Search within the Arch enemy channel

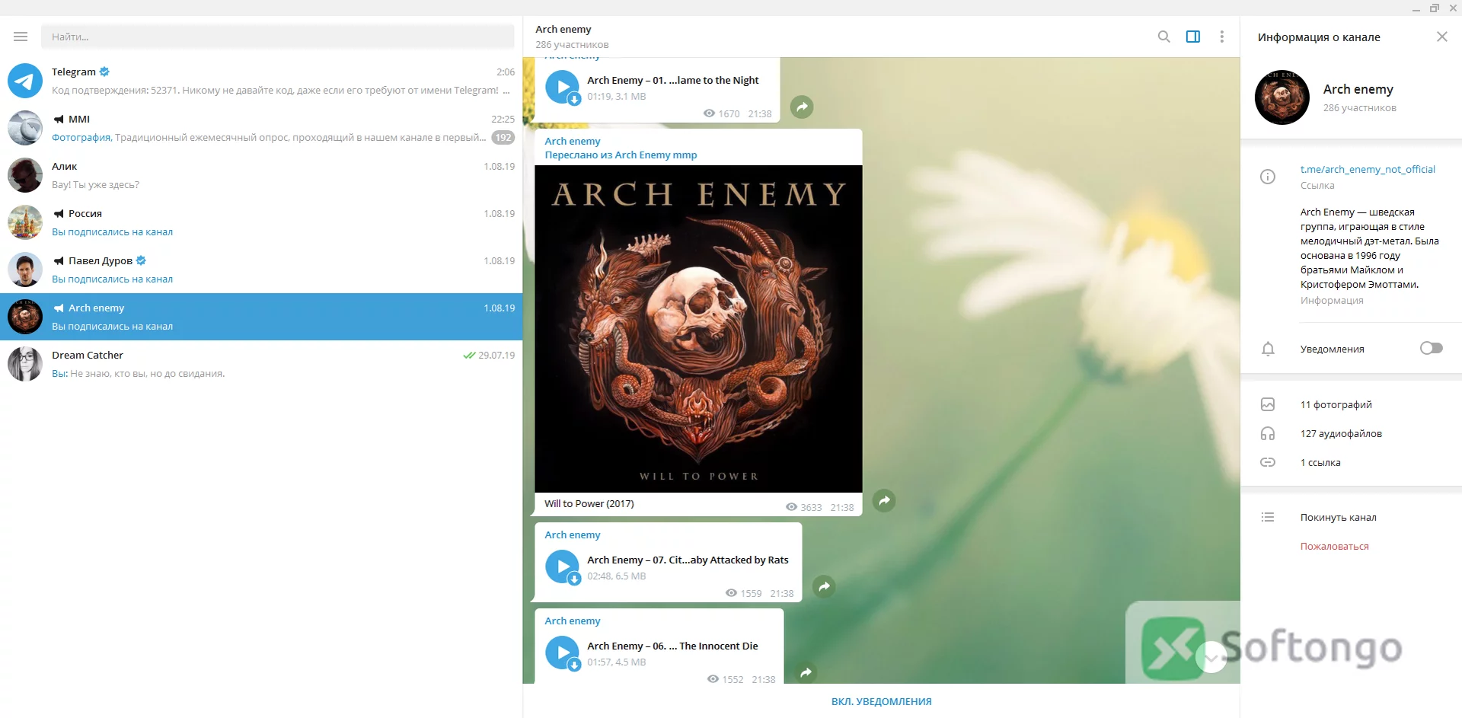[1164, 37]
